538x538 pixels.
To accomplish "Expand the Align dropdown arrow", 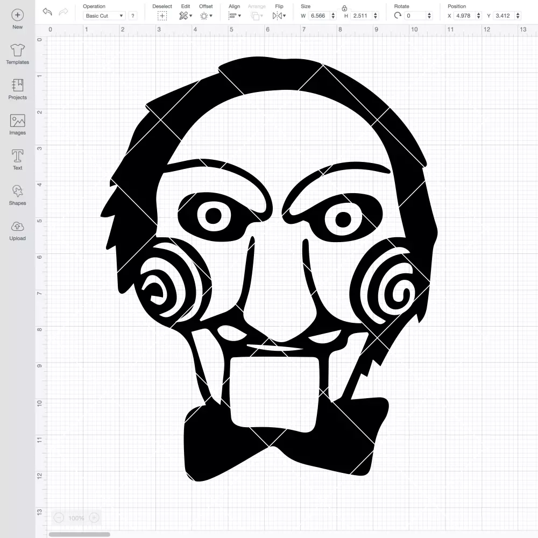I will coord(239,16).
